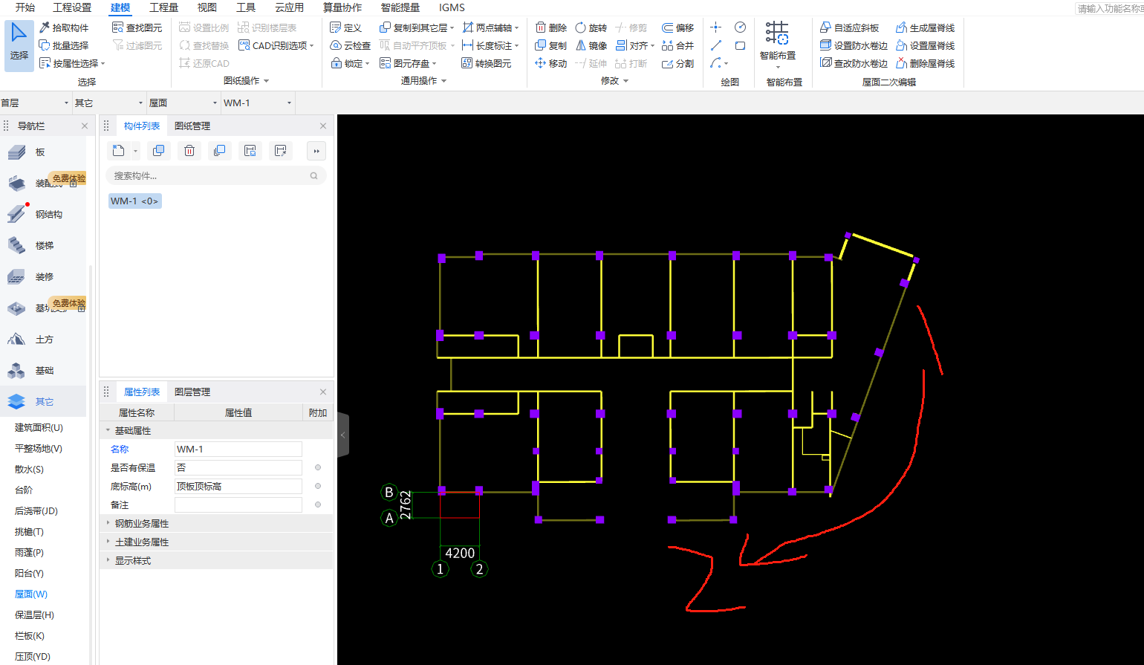This screenshot has height=665, width=1144.
Task: Open 土方 category in navigation
Action: [x=43, y=339]
